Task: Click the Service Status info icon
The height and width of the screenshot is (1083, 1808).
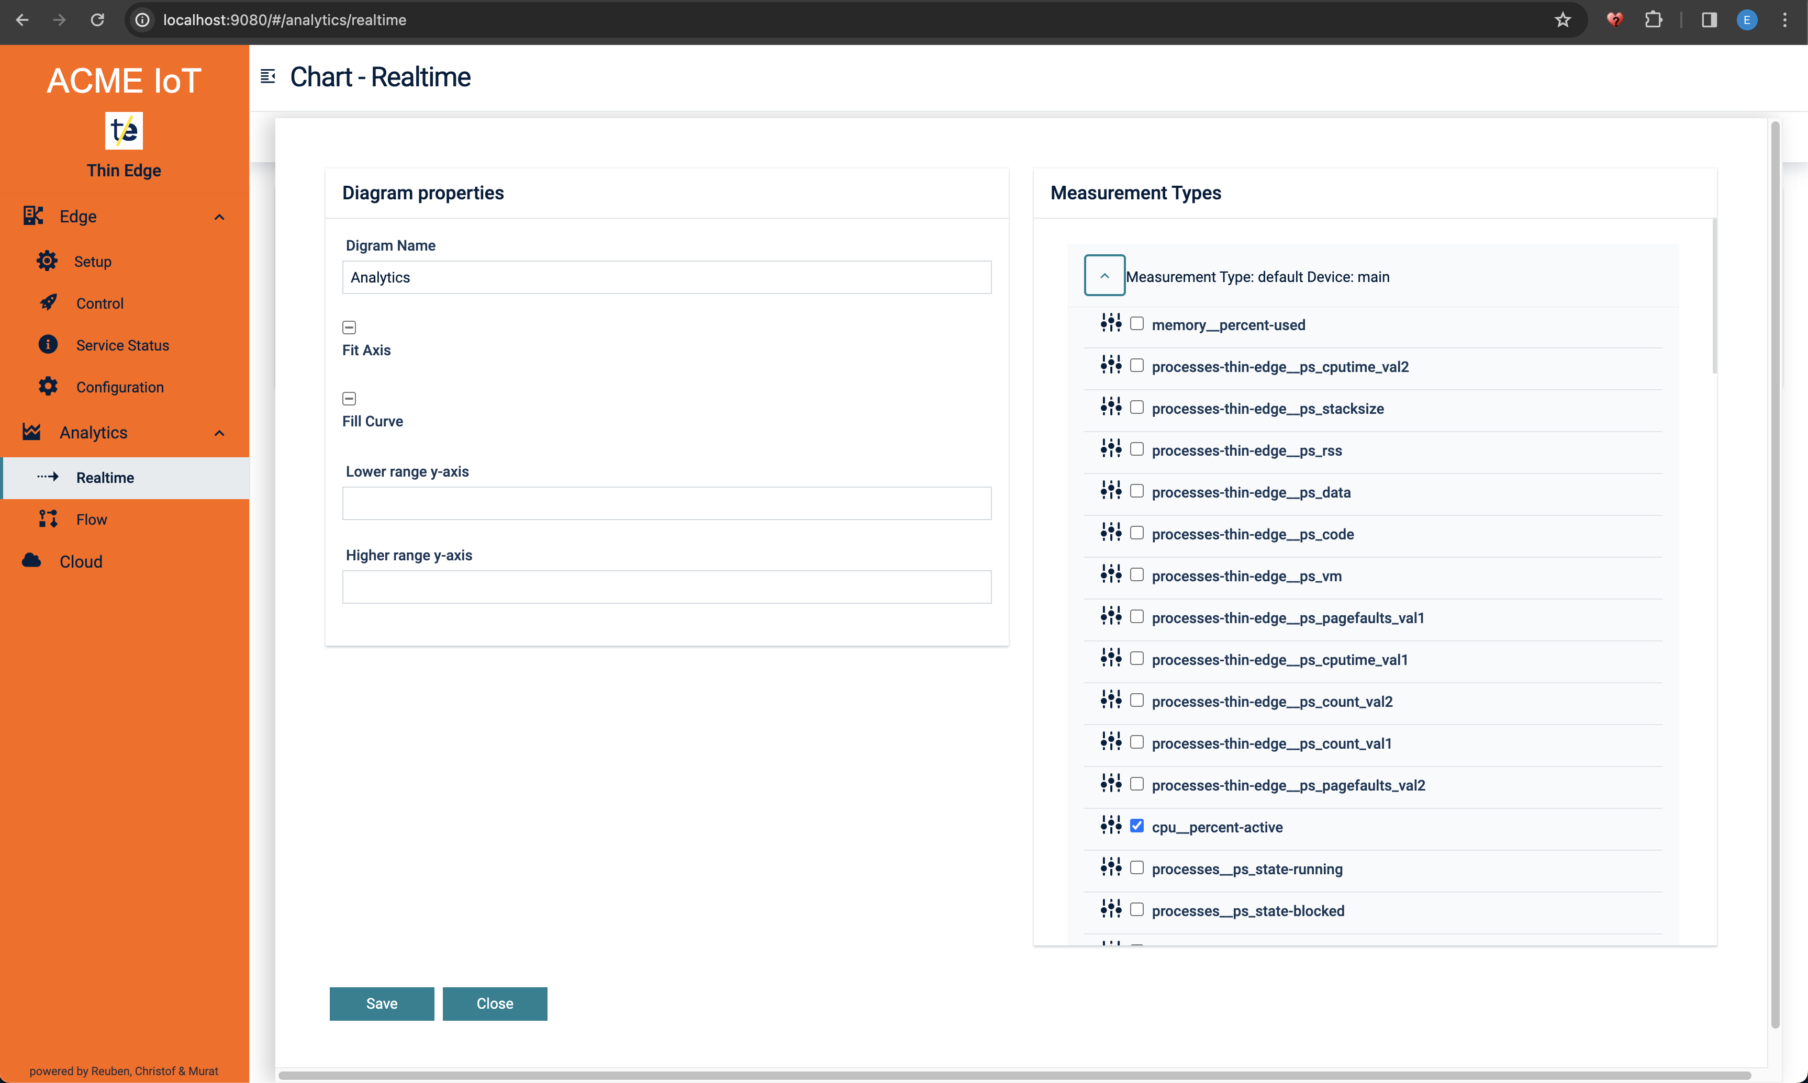Action: (48, 344)
